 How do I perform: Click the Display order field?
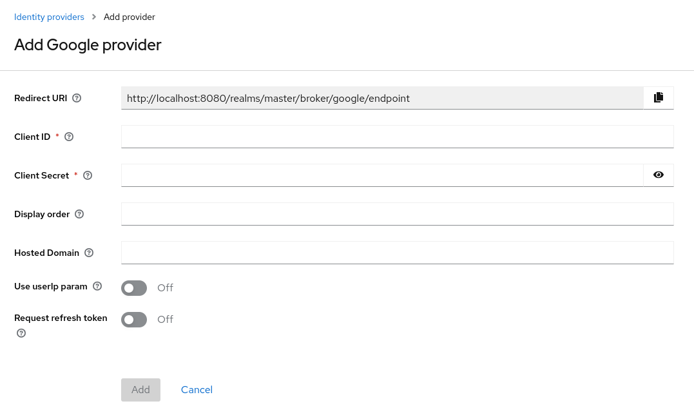(x=397, y=214)
